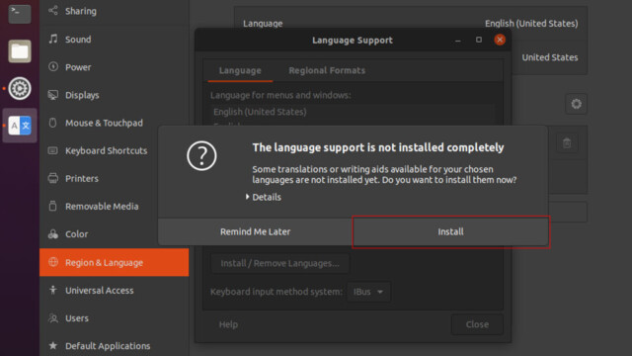Open Help in Language Support window
This screenshot has height=356, width=632.
tap(228, 324)
